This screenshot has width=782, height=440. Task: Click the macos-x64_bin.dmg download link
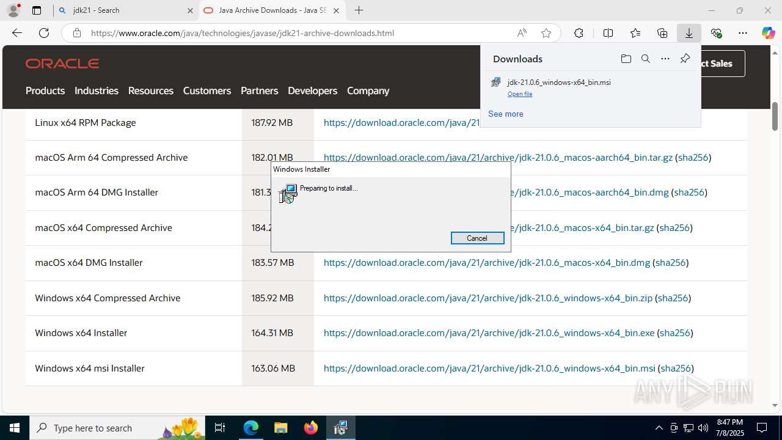tap(487, 263)
